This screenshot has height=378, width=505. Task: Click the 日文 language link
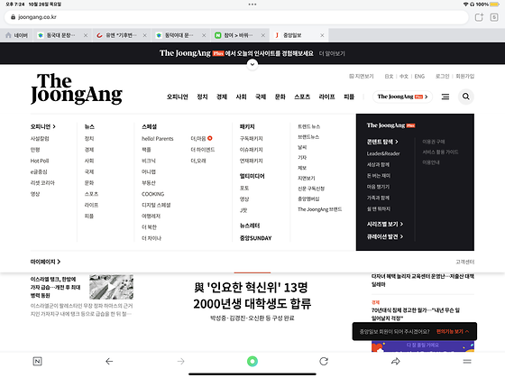389,77
